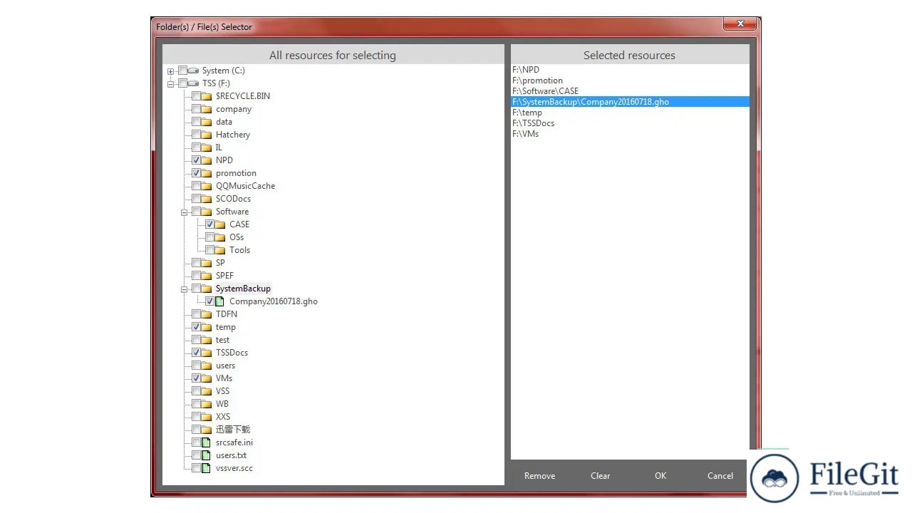Uncheck the CASE folder checkbox
This screenshot has width=912, height=513.
(x=209, y=224)
